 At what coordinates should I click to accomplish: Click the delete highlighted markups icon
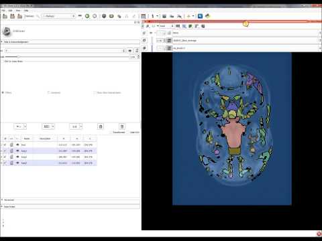(101, 127)
